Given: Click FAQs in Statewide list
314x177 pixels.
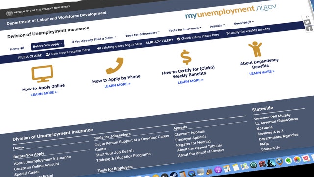Looking at the screenshot, I should [x=264, y=144].
